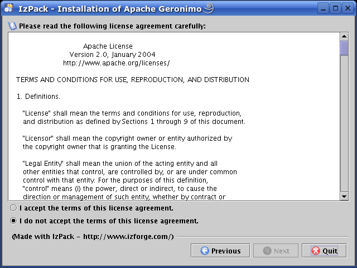Image resolution: width=357 pixels, height=268 pixels.
Task: Click the blue back-arrow icon on Previous
Action: tap(205, 251)
